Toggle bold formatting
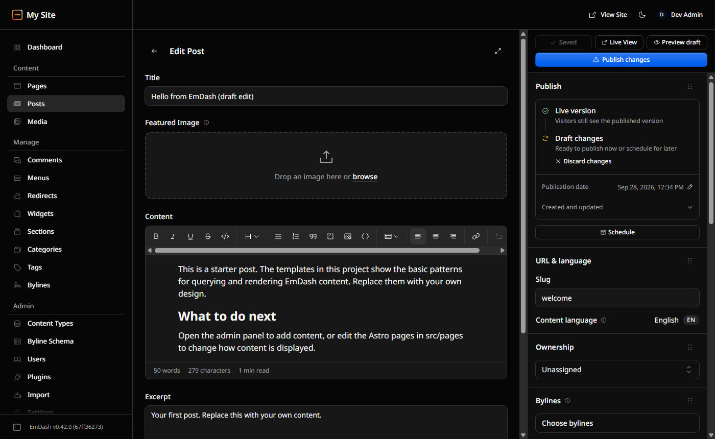This screenshot has height=439, width=715. tap(156, 236)
